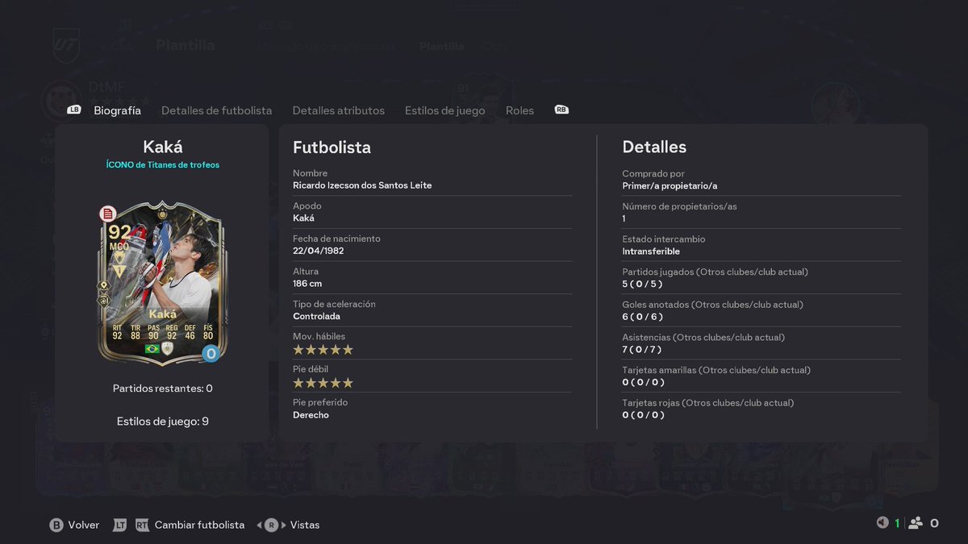The height and width of the screenshot is (544, 968).
Task: Select the Estilos de juego tab
Action: click(444, 110)
